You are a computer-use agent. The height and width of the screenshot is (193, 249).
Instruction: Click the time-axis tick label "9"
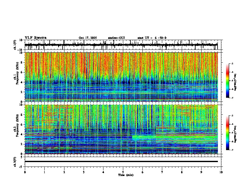[x=201, y=172]
